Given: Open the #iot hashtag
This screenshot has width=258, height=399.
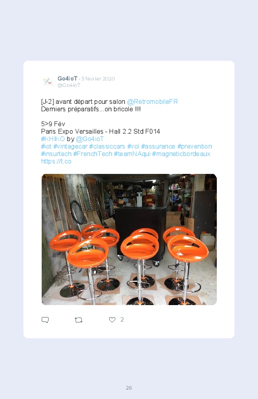Looking at the screenshot, I should [46, 147].
